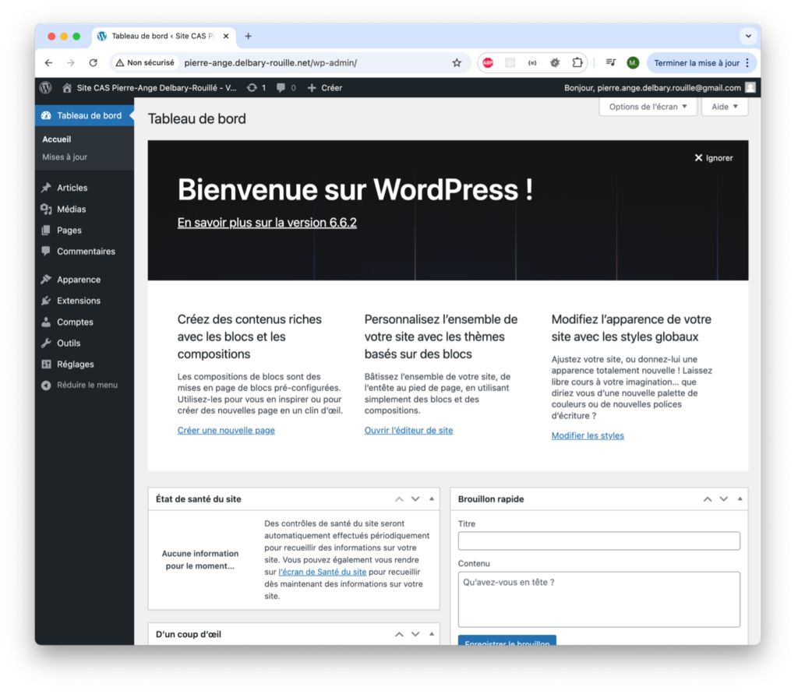Click the site name in the admin bar
This screenshot has width=798, height=694.
156,88
